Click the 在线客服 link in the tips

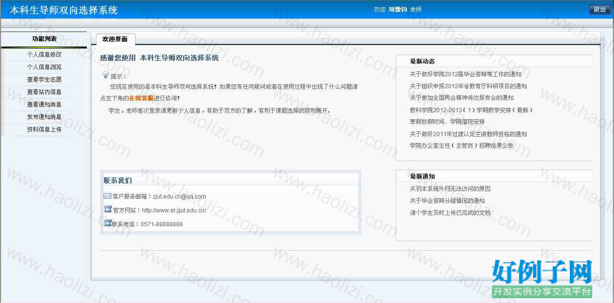[x=141, y=98]
